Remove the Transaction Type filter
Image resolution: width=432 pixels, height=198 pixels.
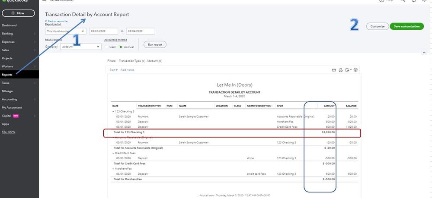(144, 61)
